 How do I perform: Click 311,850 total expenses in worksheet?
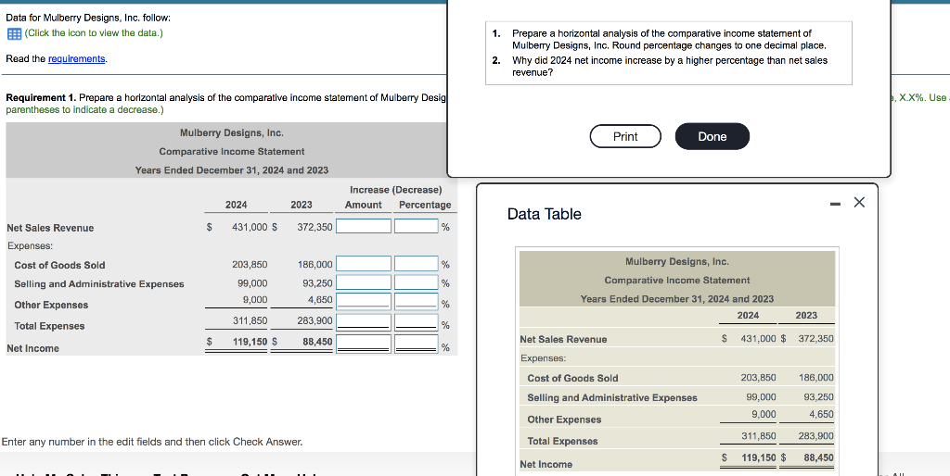click(250, 320)
